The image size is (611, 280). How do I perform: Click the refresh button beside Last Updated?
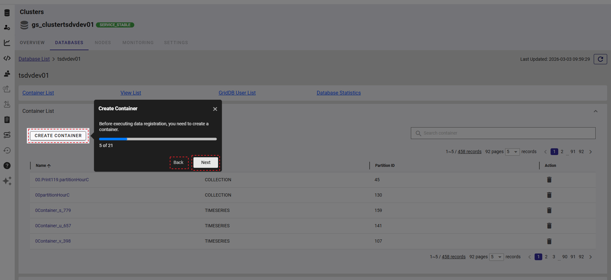[x=600, y=59]
